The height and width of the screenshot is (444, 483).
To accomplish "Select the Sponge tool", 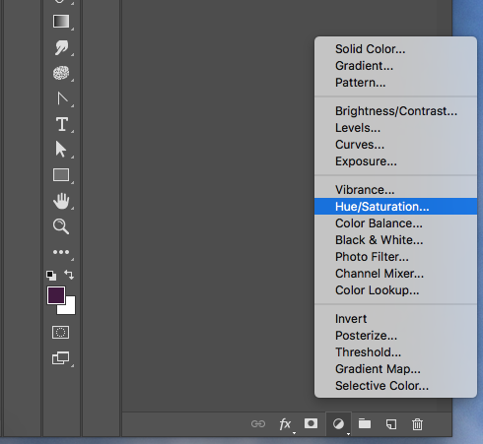I will pyautogui.click(x=61, y=73).
